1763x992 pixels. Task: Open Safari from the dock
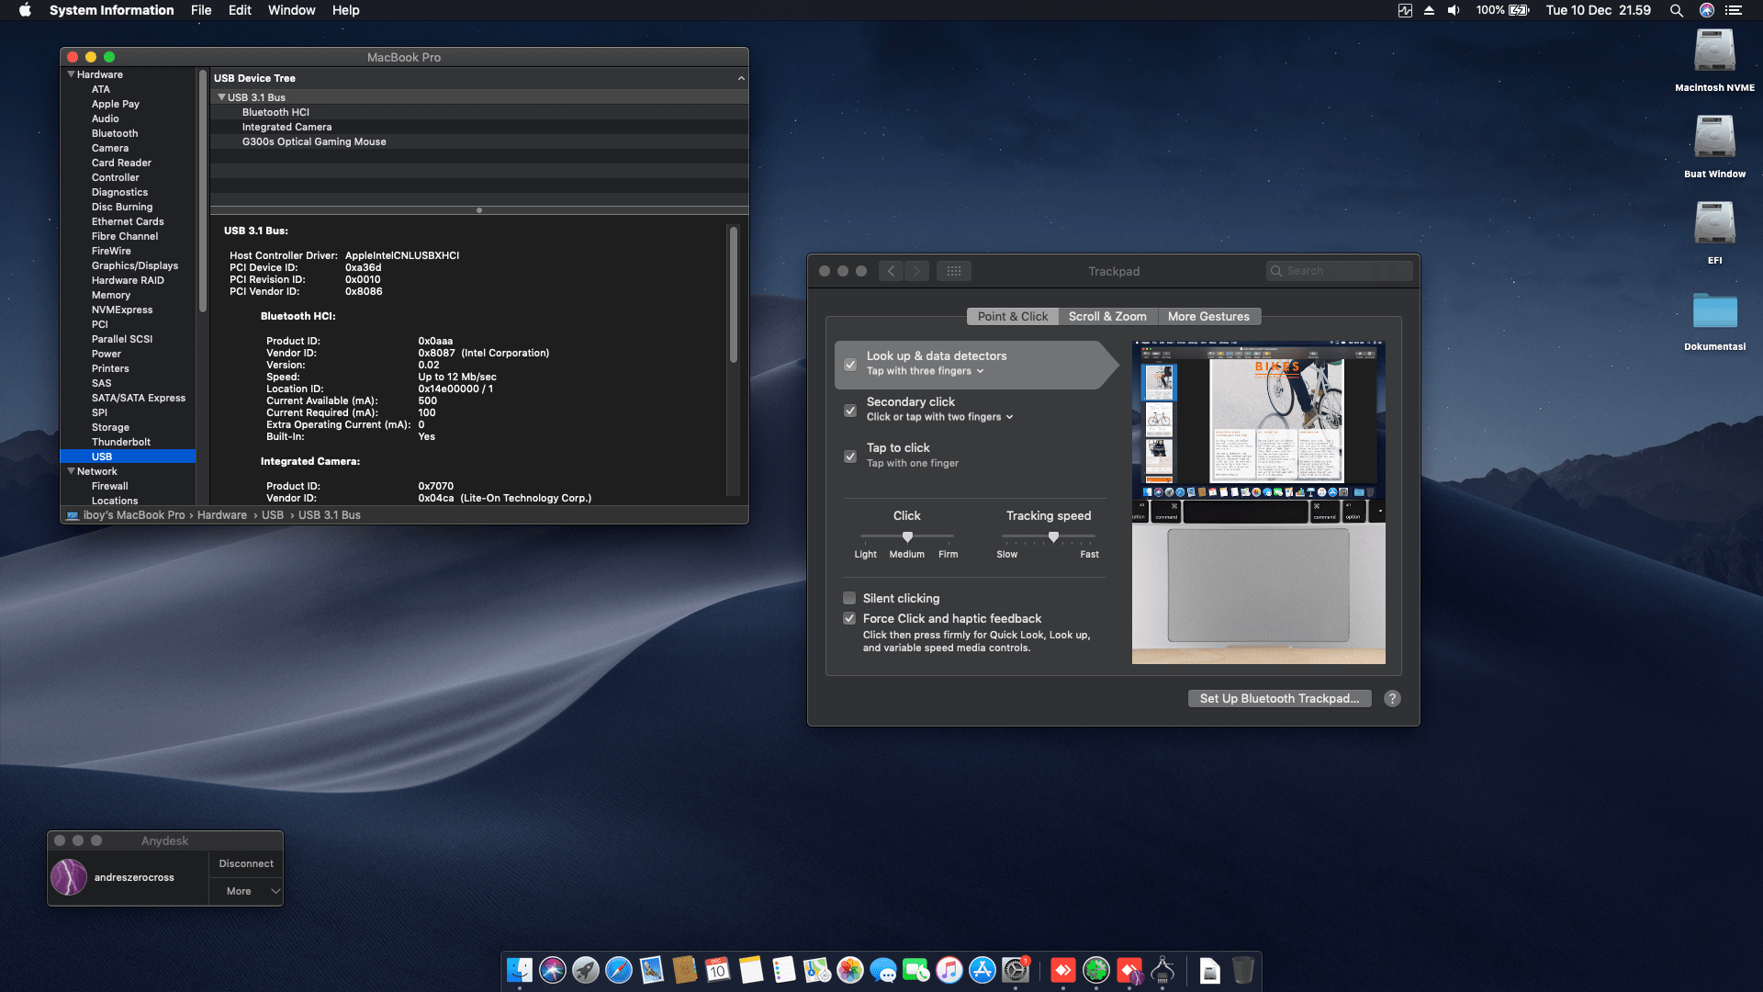click(619, 970)
